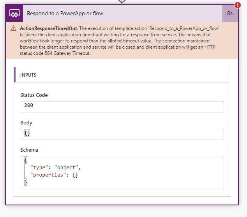Click the connector arrow above the action card
The height and width of the screenshot is (217, 247).
pyautogui.click(x=122, y=2)
